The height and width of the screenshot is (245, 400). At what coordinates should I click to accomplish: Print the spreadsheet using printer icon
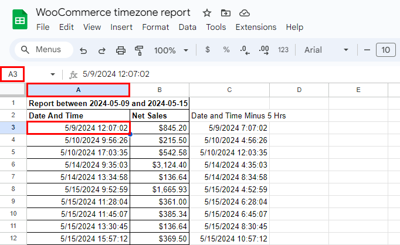(121, 50)
